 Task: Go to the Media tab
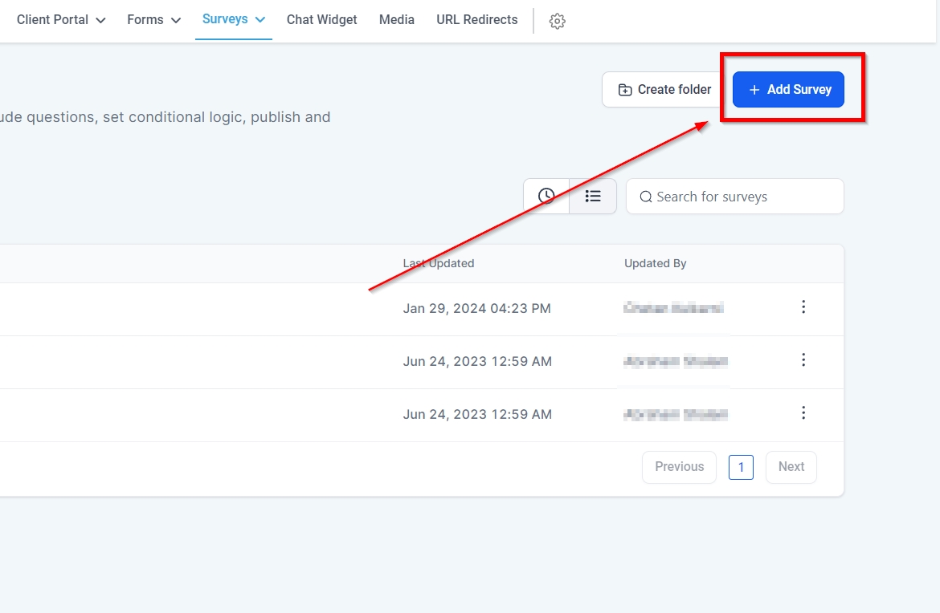point(396,20)
